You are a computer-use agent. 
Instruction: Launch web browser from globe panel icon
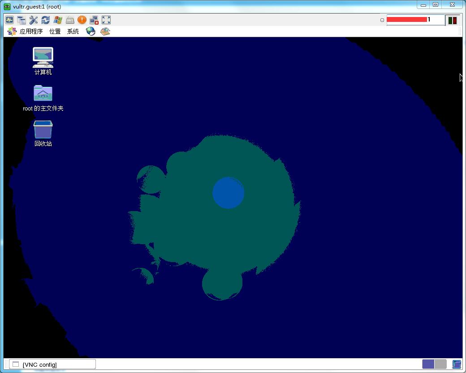click(91, 31)
